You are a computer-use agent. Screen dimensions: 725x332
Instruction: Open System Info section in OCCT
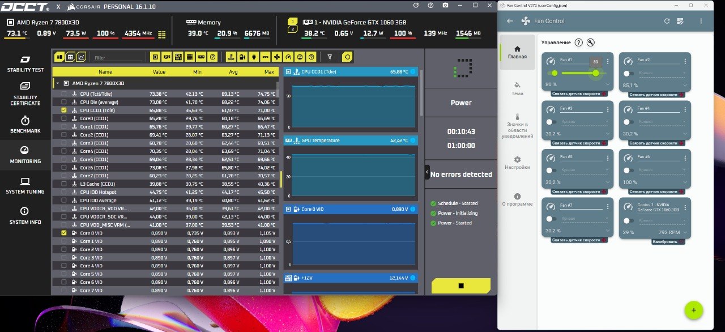click(25, 216)
